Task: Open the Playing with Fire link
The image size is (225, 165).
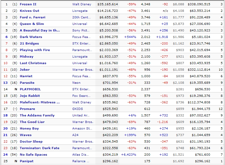Action: pyautogui.click(x=35, y=50)
